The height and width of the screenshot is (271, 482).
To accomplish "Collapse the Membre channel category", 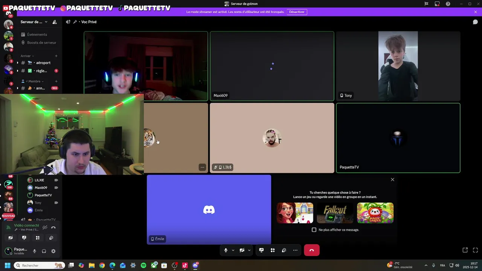I will point(32,81).
